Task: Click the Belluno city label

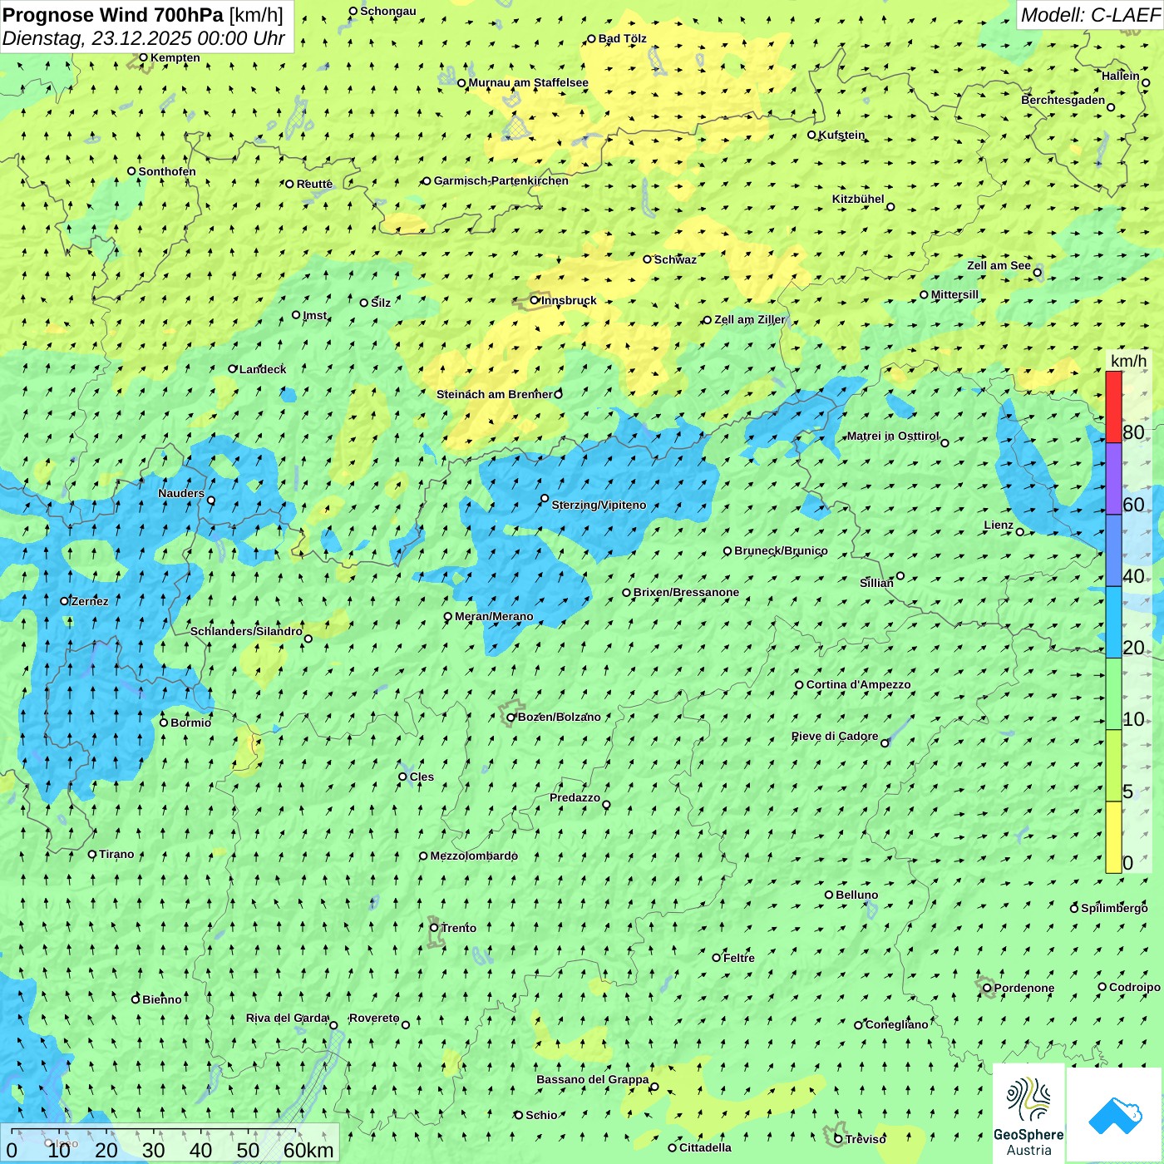Action: point(856,895)
